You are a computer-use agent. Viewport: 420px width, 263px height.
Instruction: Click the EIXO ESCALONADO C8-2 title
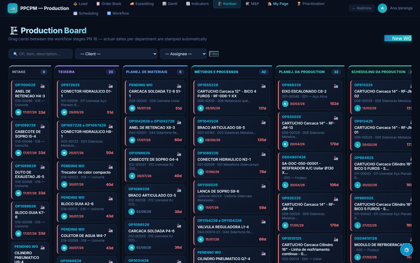304,91
